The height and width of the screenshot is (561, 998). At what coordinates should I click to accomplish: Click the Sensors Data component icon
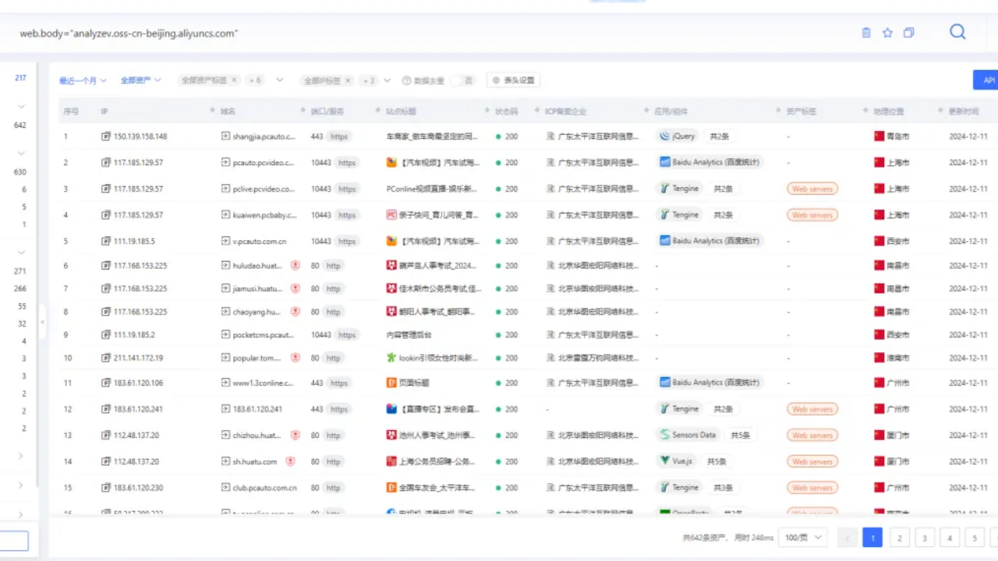[665, 435]
